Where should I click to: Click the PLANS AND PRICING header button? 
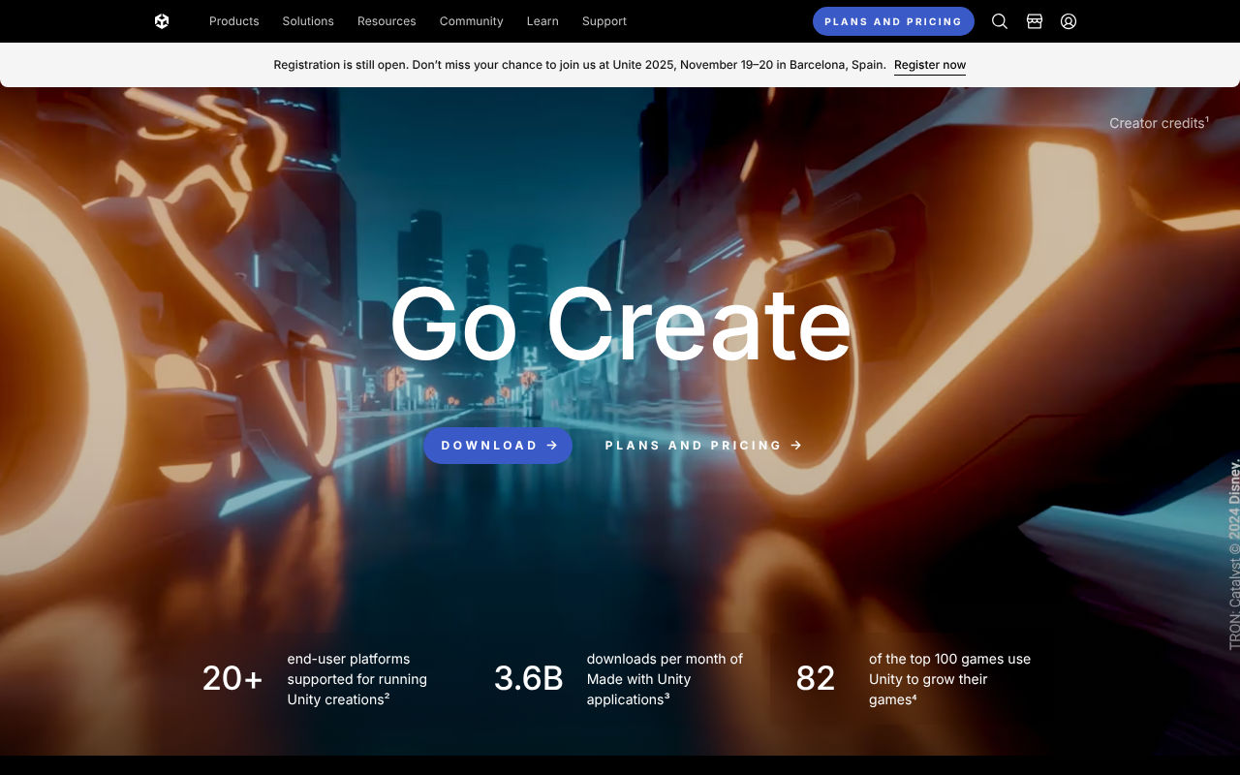point(893,20)
